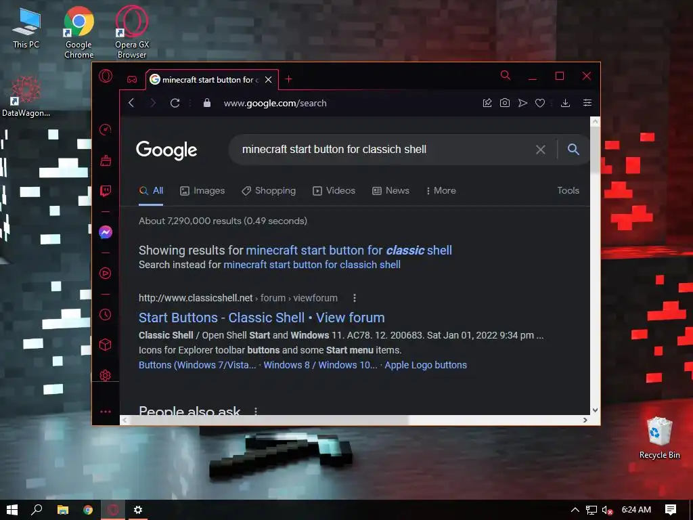Viewport: 693px width, 520px height.
Task: Select the Google Chrome desktop shortcut
Action: 79,32
